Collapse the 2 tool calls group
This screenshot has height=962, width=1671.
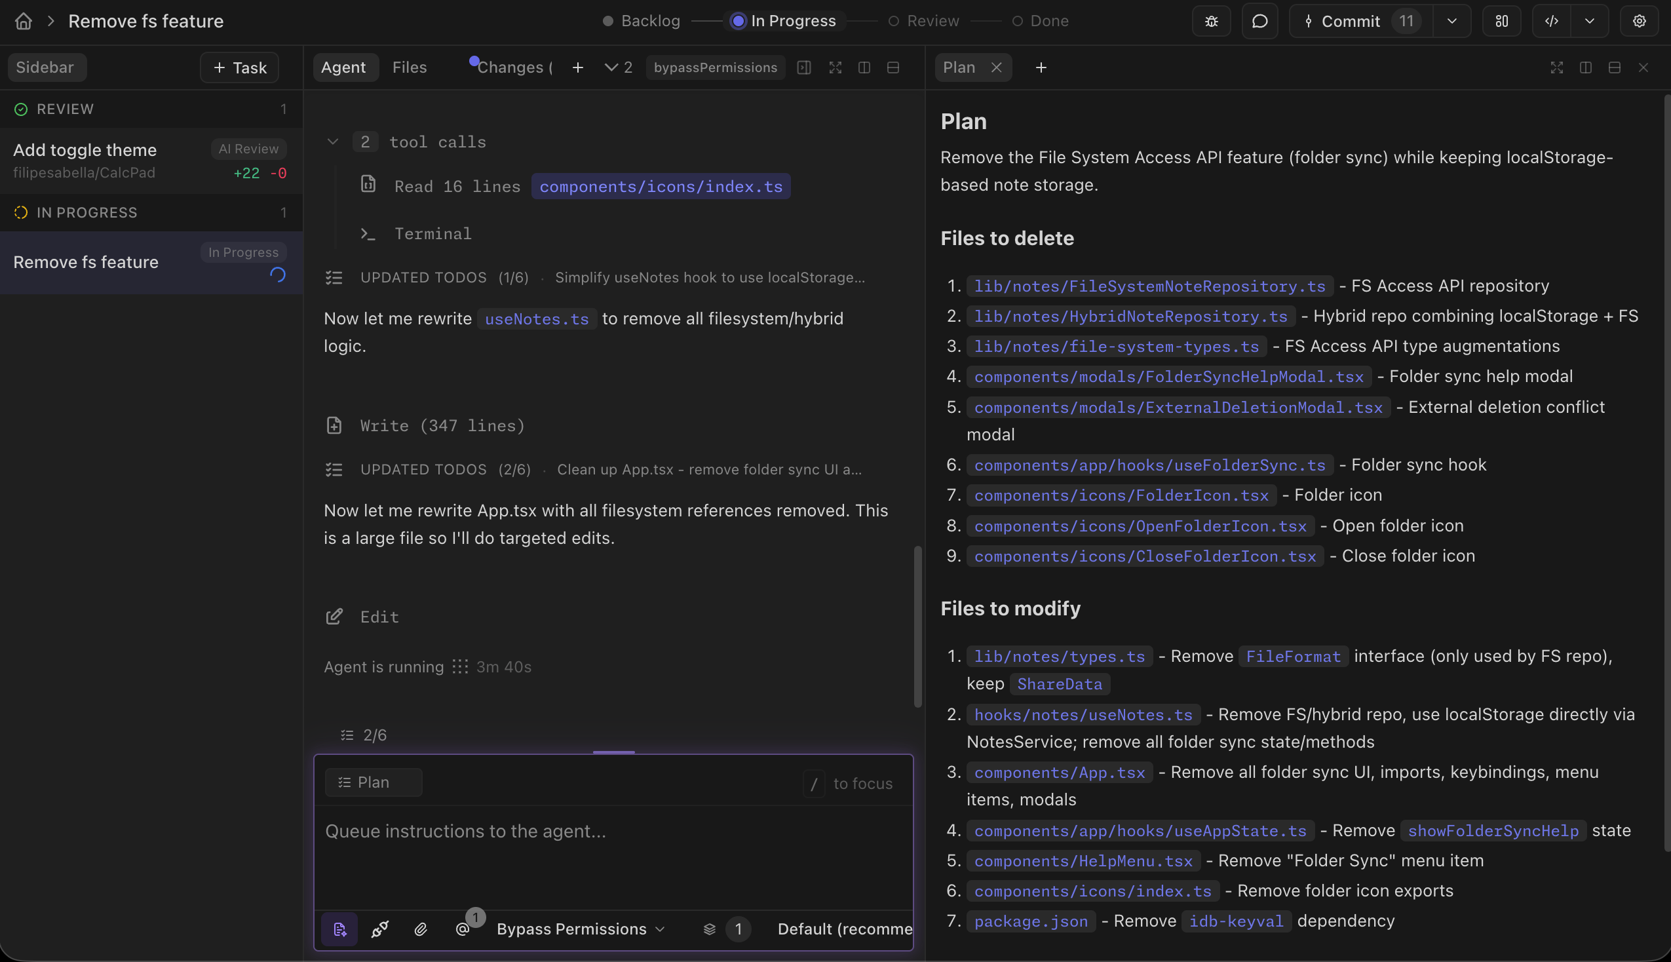tap(333, 142)
